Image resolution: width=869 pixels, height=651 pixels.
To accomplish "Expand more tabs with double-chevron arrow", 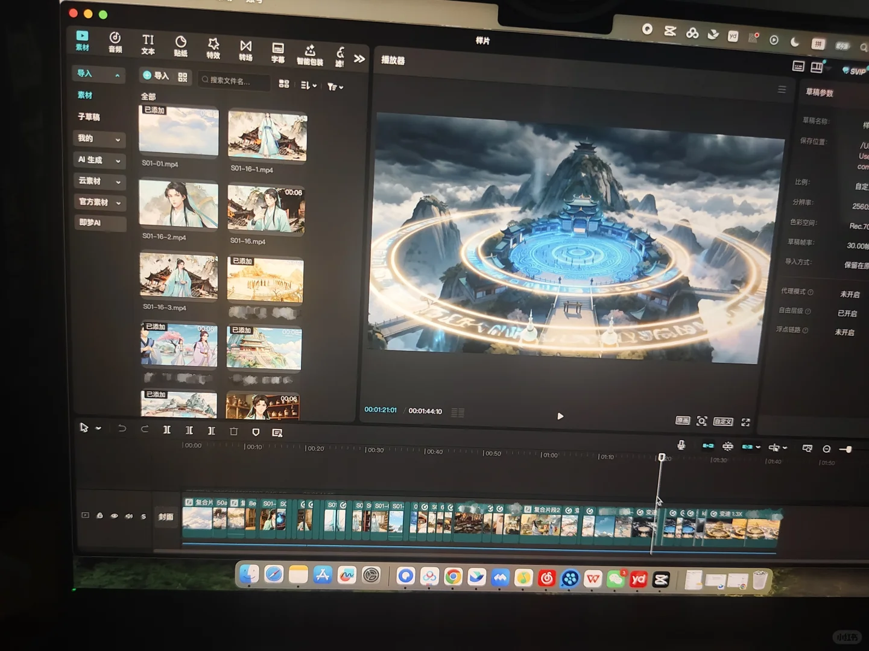I will click(359, 58).
